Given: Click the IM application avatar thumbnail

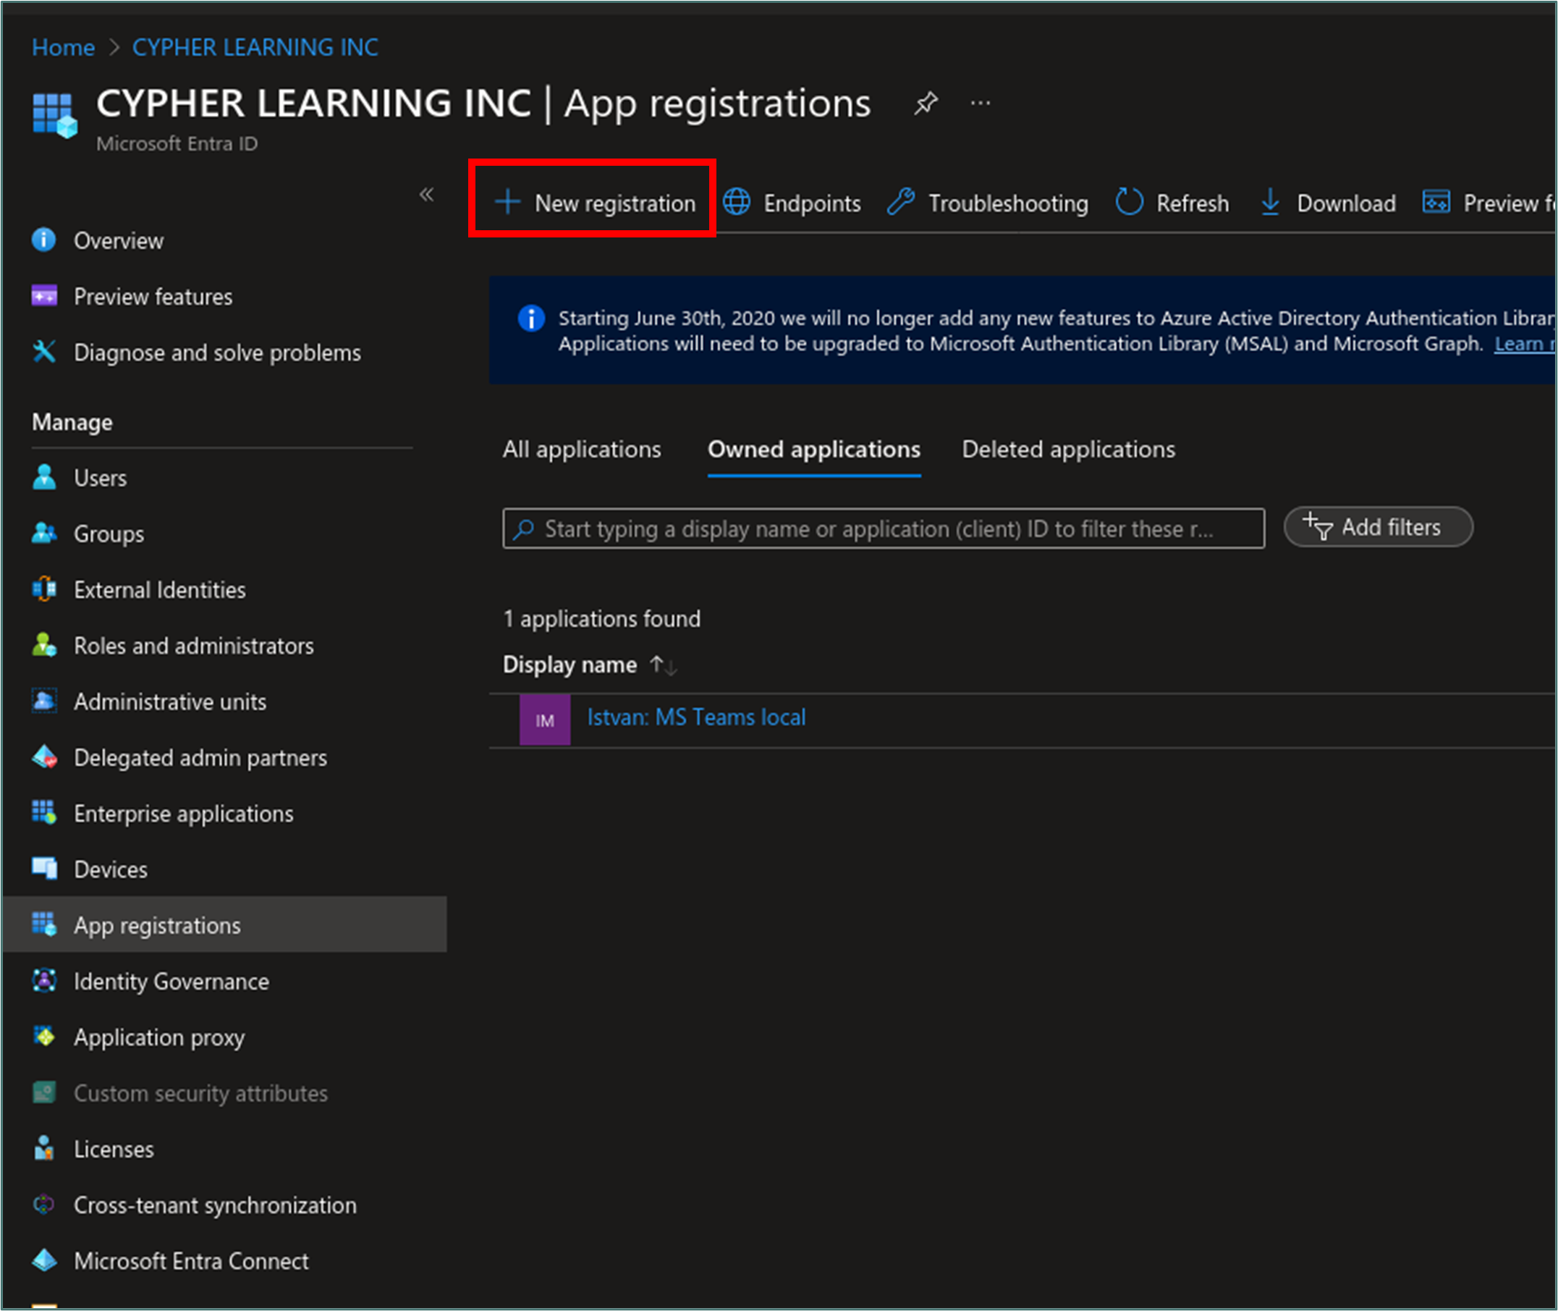Looking at the screenshot, I should 545,720.
